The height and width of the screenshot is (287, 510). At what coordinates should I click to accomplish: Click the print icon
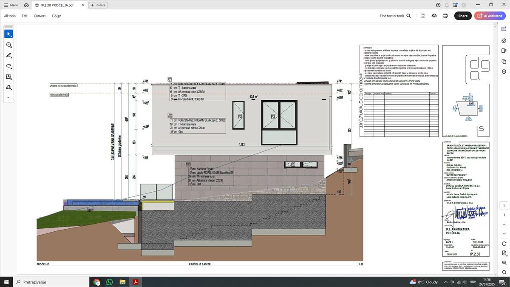(445, 16)
